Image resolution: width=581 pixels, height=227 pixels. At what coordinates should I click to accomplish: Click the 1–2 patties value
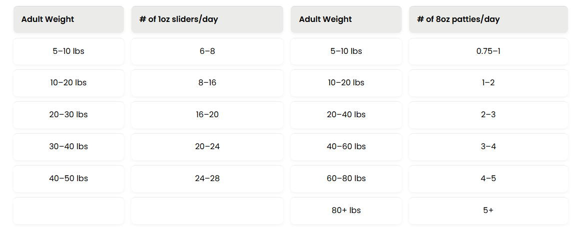pyautogui.click(x=488, y=83)
